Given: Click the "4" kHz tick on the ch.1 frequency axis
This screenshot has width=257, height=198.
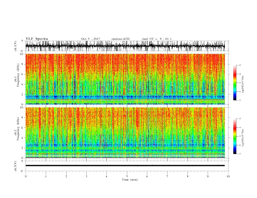Looking at the screenshot, I should click(x=23, y=84).
